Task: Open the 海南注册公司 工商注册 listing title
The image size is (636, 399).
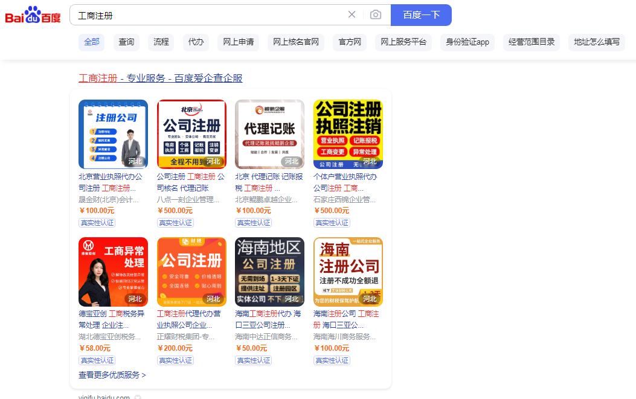Action: 347,319
